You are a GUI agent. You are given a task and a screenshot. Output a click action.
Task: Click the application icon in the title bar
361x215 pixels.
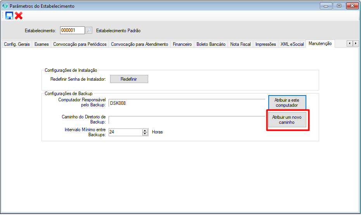pyautogui.click(x=5, y=6)
